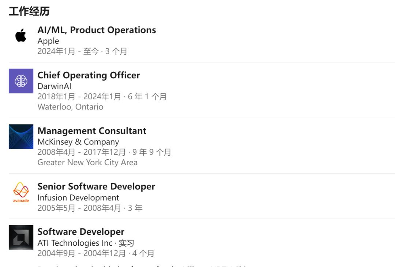Select the Chief Operating Officer job title
The width and height of the screenshot is (395, 267).
[89, 75]
